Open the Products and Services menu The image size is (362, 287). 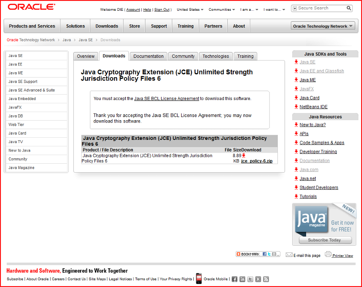pyautogui.click(x=32, y=26)
